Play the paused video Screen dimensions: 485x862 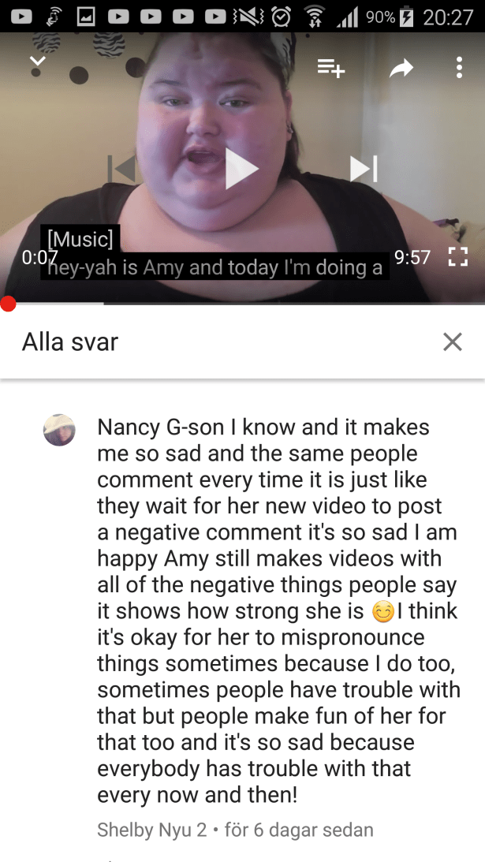(x=242, y=169)
